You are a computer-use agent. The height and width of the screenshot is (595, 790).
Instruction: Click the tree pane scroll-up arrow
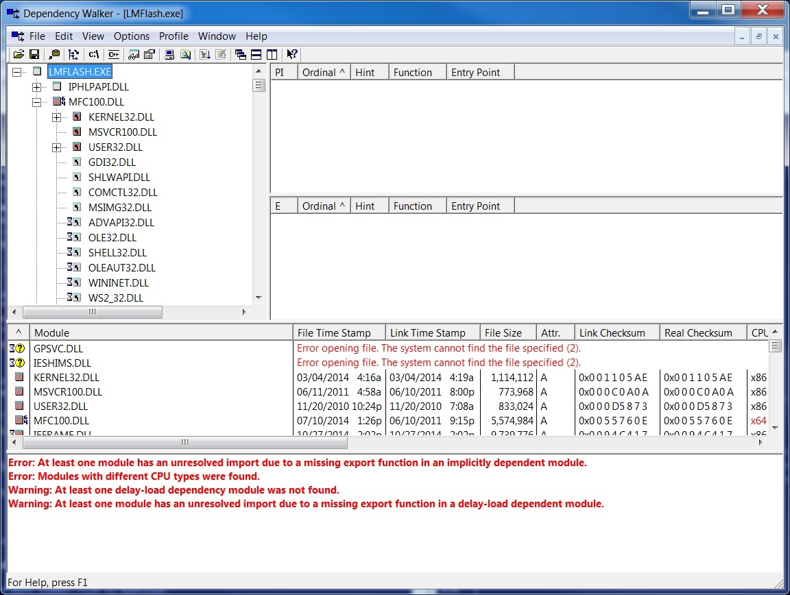259,71
